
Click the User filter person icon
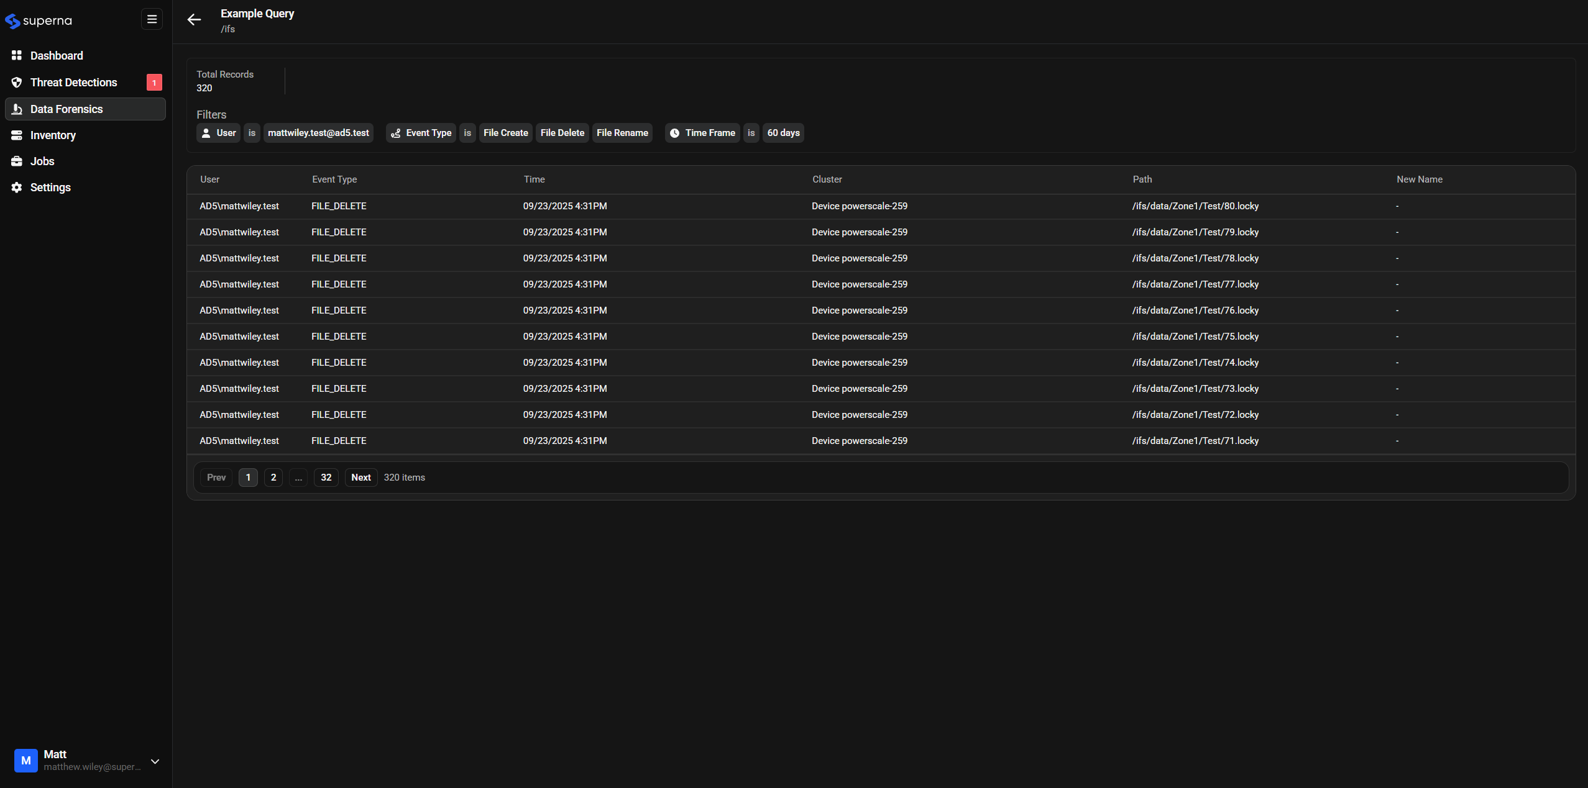click(206, 133)
